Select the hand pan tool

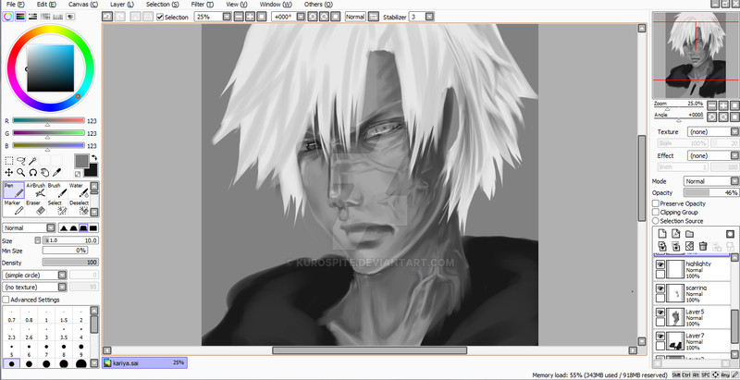click(x=44, y=173)
